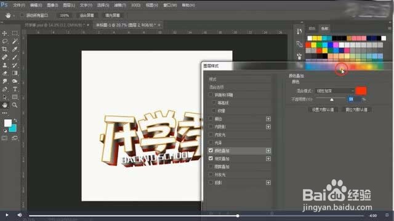Click 填充屏幕 fill screen button
This screenshot has height=221, width=394.
[113, 15]
